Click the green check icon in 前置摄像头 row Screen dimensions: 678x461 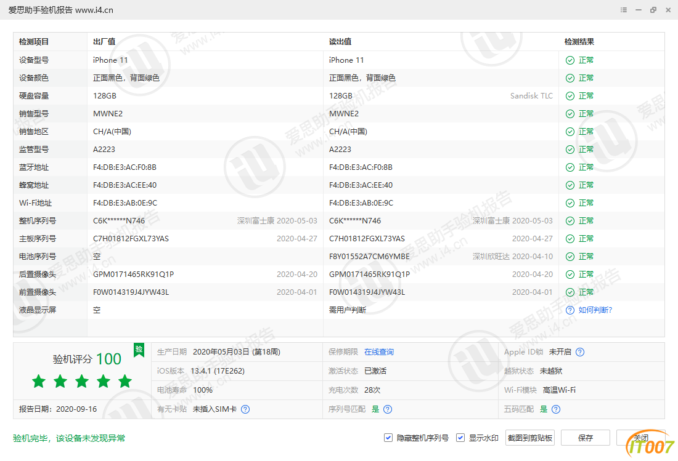tap(570, 292)
